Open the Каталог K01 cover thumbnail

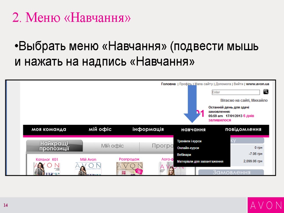(47, 169)
